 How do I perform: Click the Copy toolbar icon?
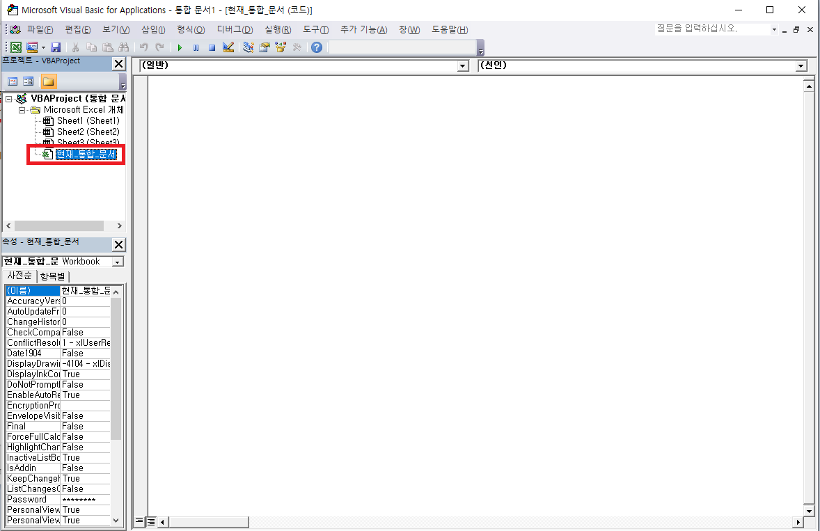pyautogui.click(x=91, y=47)
